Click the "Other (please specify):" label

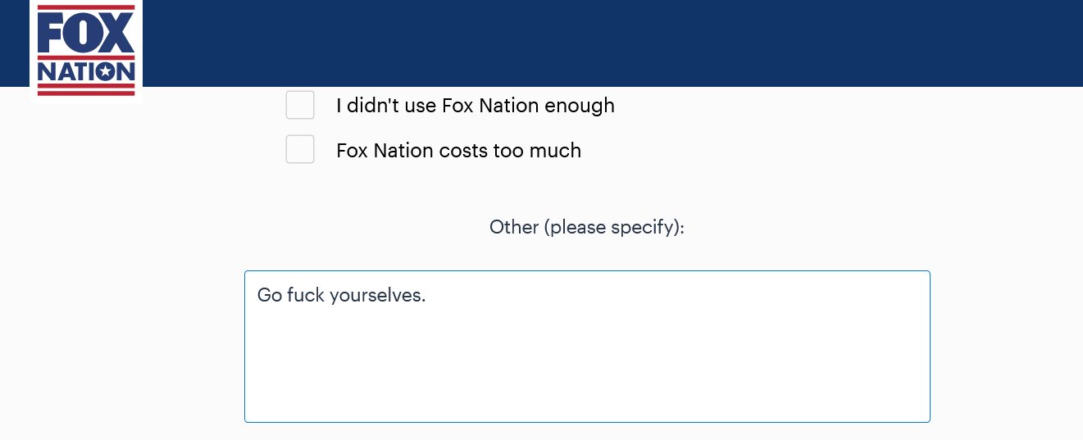tap(587, 227)
